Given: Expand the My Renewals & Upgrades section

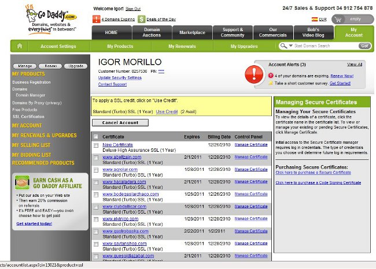Looking at the screenshot, I should pos(44,135).
